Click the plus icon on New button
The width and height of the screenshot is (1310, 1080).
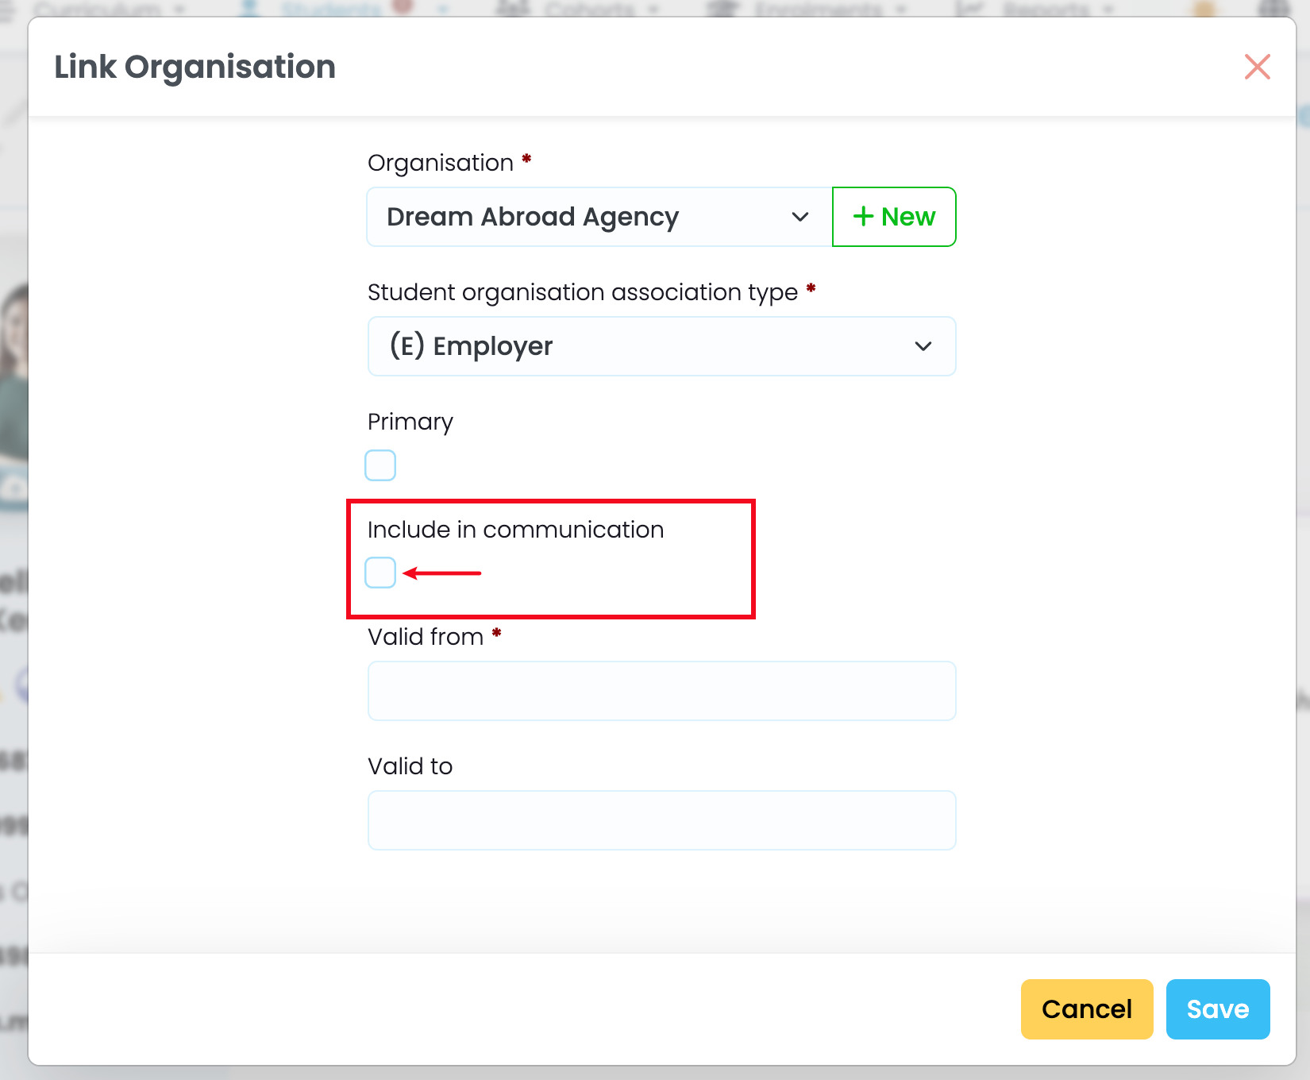863,217
